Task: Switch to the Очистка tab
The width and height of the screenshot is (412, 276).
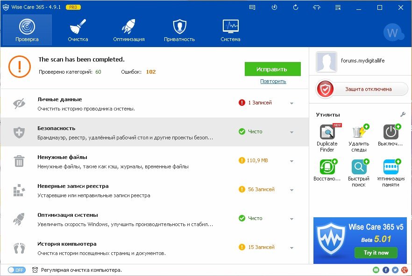Action: point(78,30)
